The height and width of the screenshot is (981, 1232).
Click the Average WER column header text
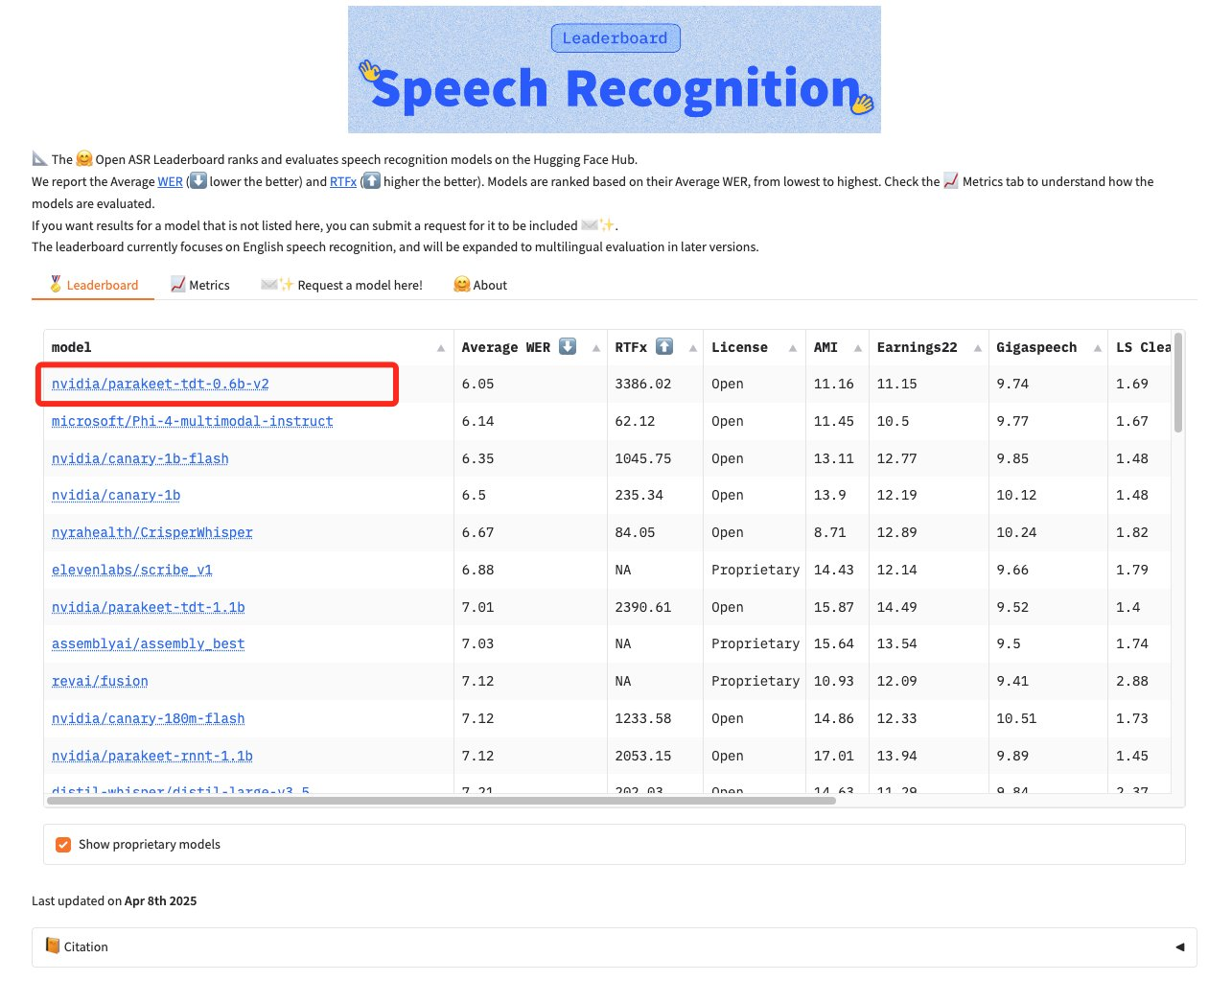(506, 347)
